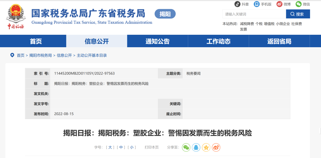Click the Douyin (抖音) icon in header

(x=237, y=4)
